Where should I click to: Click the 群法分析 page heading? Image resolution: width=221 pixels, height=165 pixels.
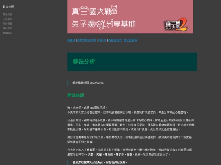84,62
